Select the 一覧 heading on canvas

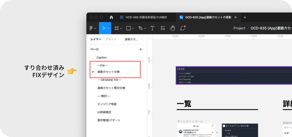click(184, 104)
